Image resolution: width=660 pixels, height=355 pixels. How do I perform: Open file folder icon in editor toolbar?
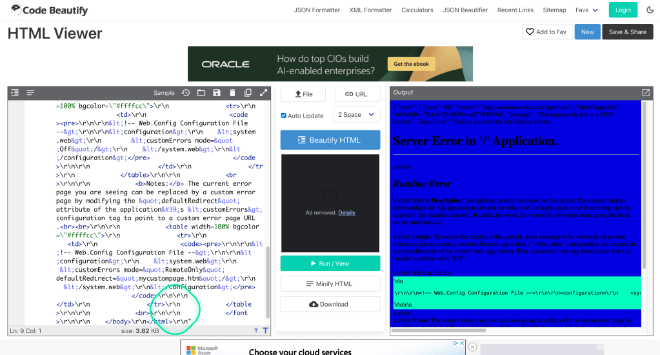[x=201, y=93]
